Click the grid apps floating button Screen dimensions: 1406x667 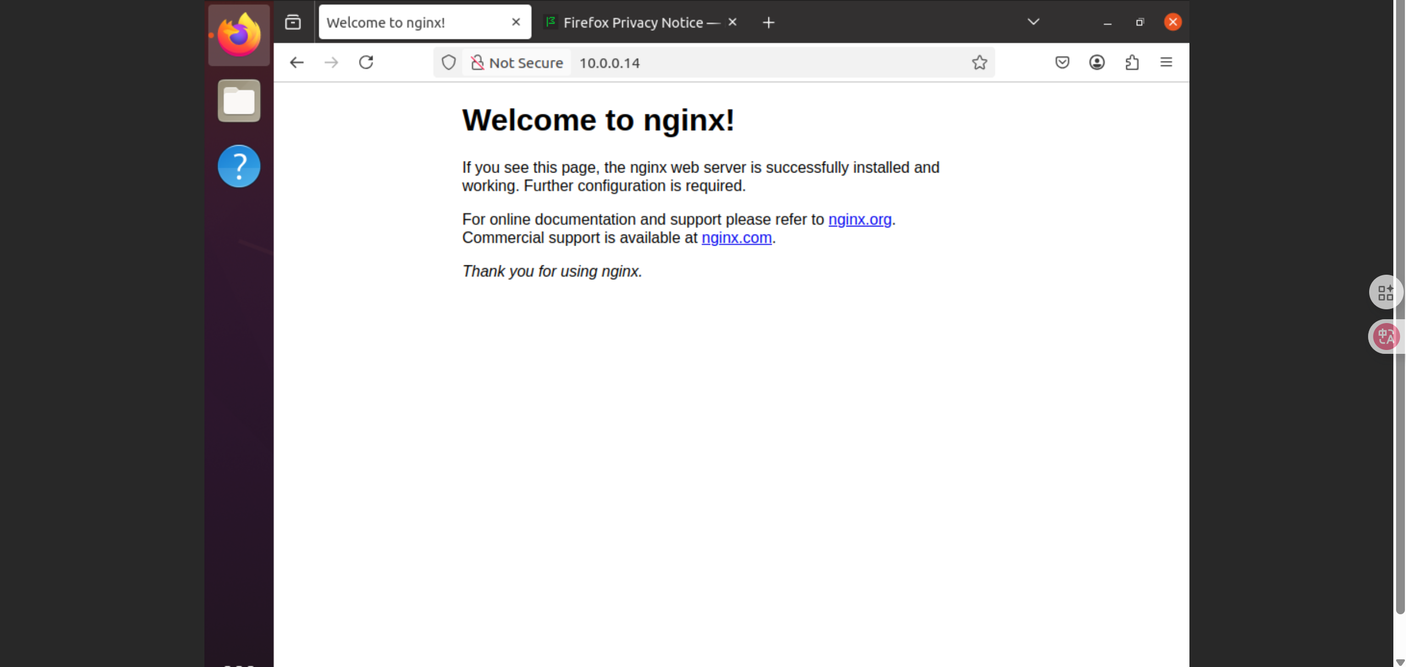click(x=1386, y=292)
